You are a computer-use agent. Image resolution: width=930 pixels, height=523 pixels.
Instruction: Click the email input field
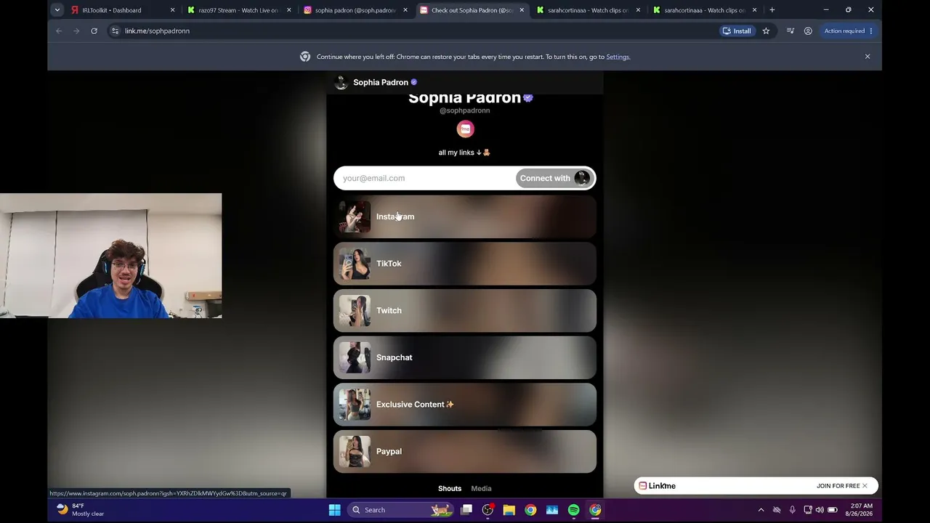tap(425, 178)
